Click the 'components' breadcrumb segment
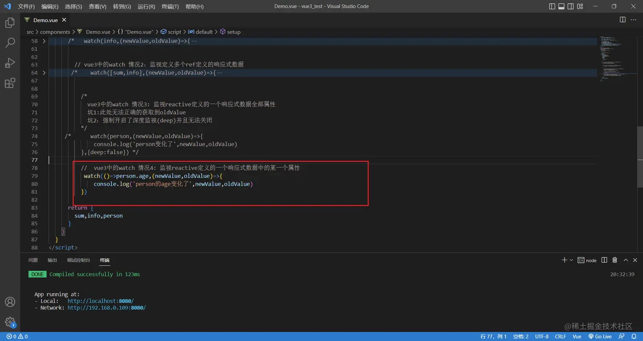The image size is (643, 341). [x=55, y=32]
